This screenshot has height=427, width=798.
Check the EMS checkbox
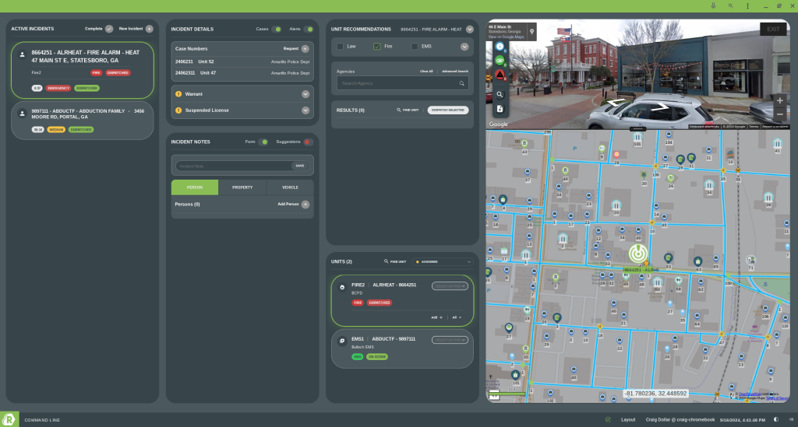tap(415, 47)
